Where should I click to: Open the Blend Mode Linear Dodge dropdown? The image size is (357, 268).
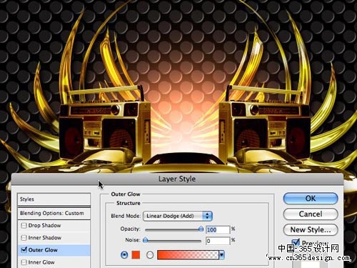click(178, 216)
